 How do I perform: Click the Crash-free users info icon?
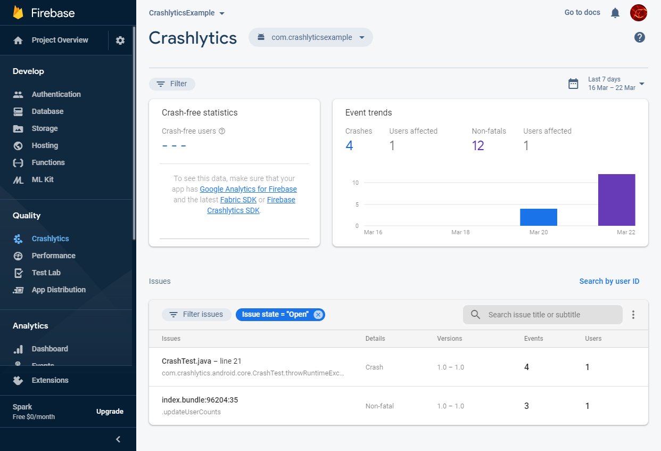click(x=222, y=131)
